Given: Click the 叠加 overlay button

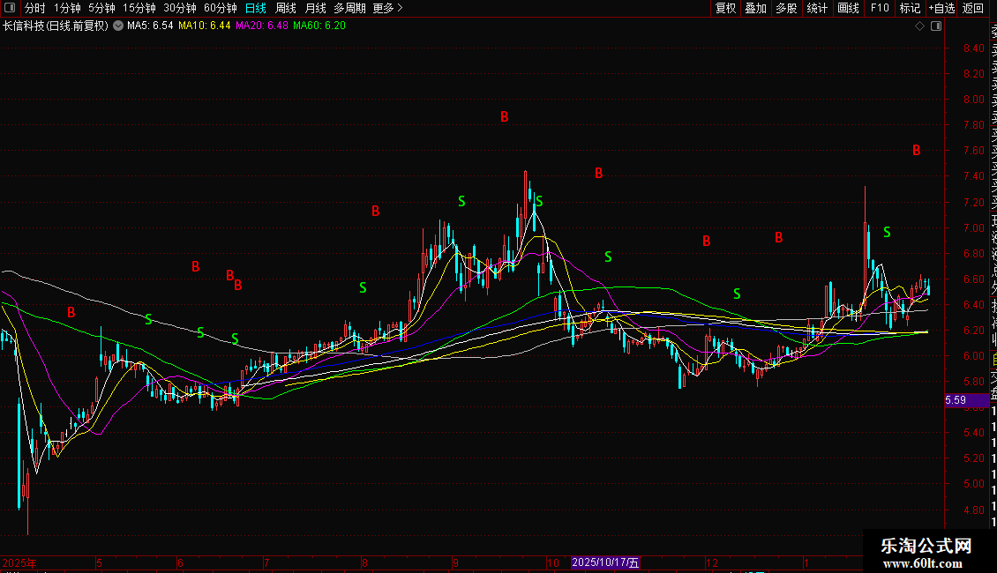Looking at the screenshot, I should [x=756, y=8].
